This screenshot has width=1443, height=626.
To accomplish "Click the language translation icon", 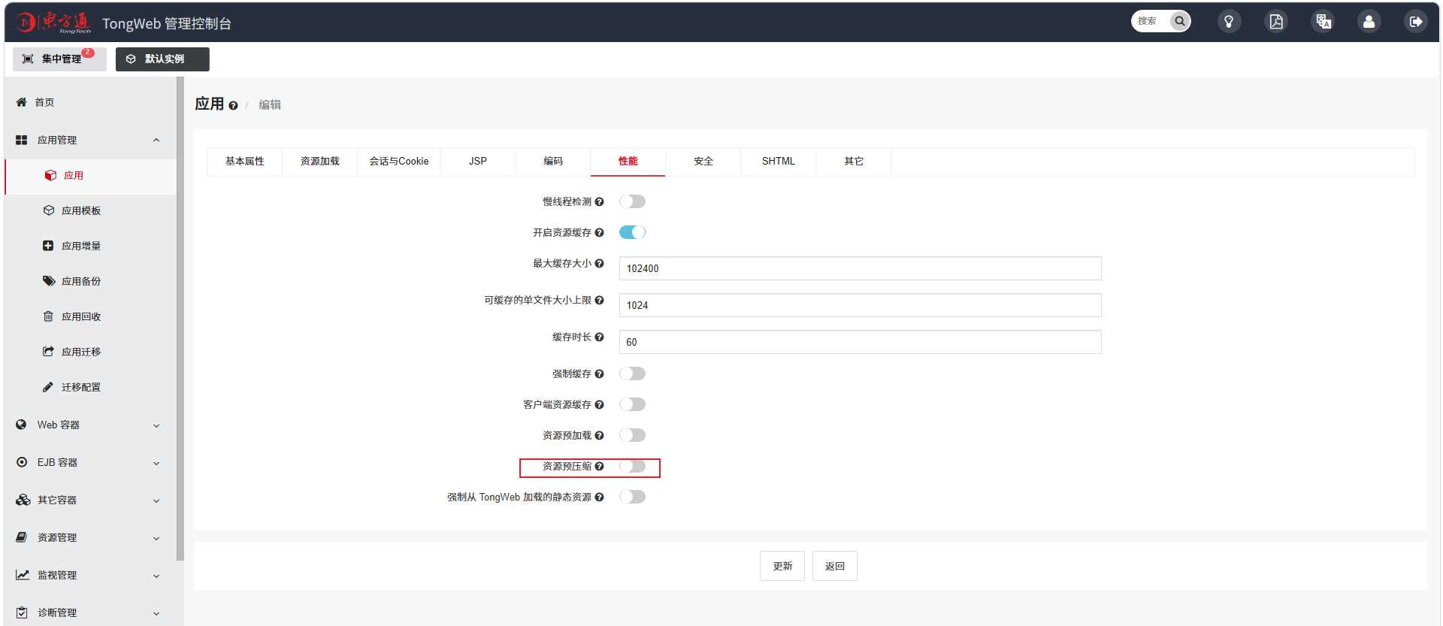I will 1324,22.
